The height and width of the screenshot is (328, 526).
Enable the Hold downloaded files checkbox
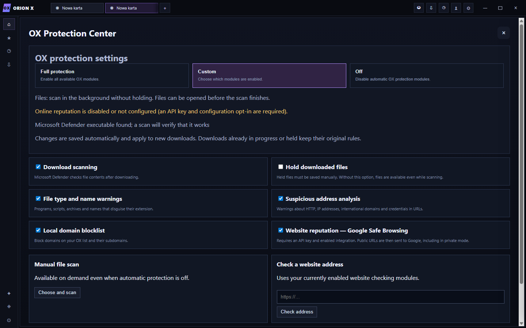point(281,167)
